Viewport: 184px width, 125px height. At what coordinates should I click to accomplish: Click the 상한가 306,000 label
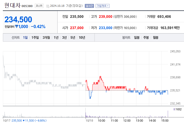coord(125,17)
